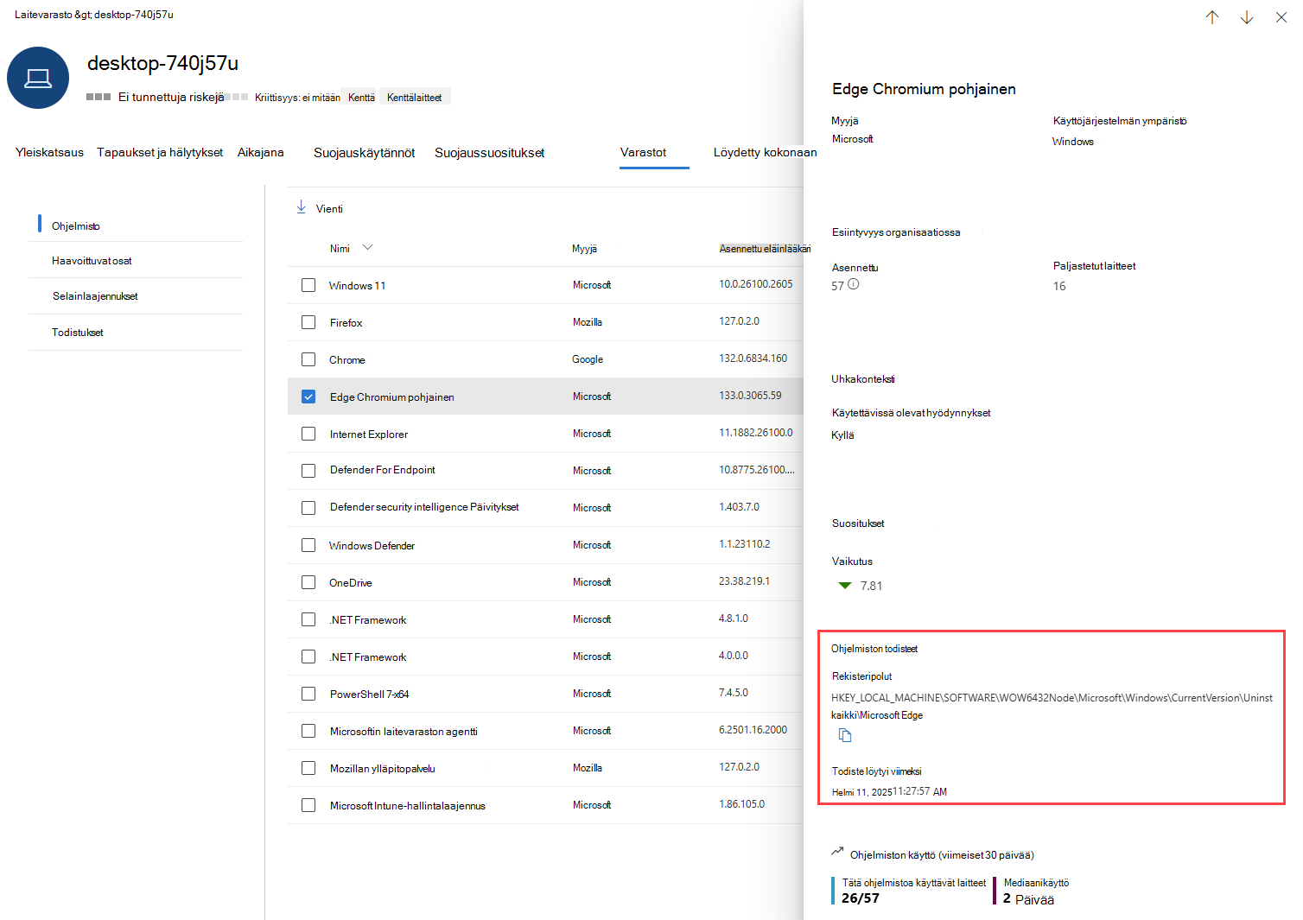1303x920 pixels.
Task: Click the Ohjelmiston käyttö trend icon
Action: click(837, 852)
